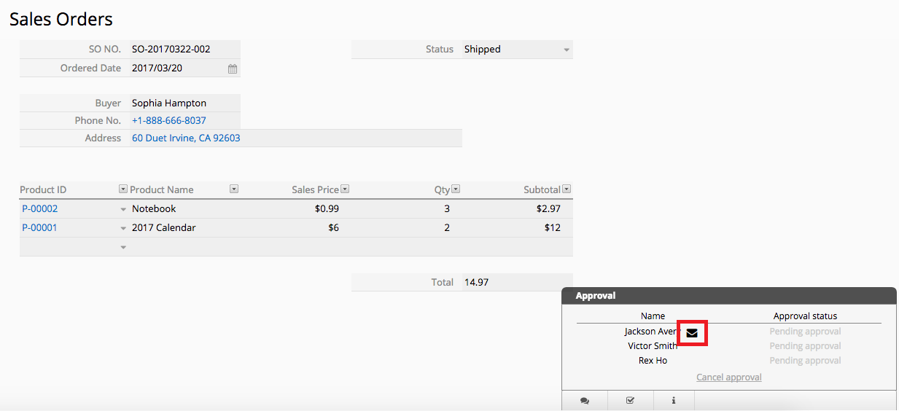Open the phone number +1-888-666-8037 link

coord(169,120)
